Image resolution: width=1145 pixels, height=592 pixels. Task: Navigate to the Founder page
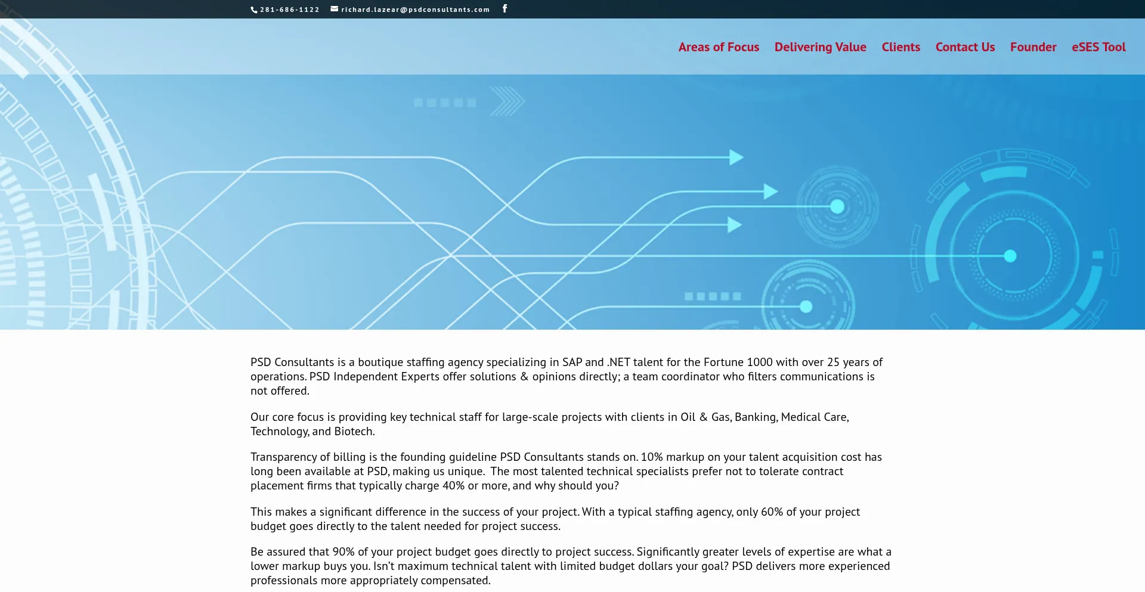(1033, 47)
